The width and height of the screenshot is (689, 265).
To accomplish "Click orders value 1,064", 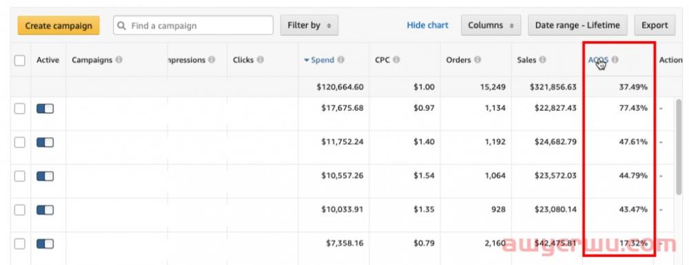I will tap(495, 176).
